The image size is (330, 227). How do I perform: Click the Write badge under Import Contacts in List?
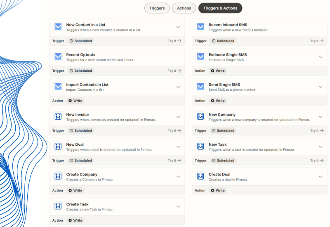pyautogui.click(x=75, y=101)
